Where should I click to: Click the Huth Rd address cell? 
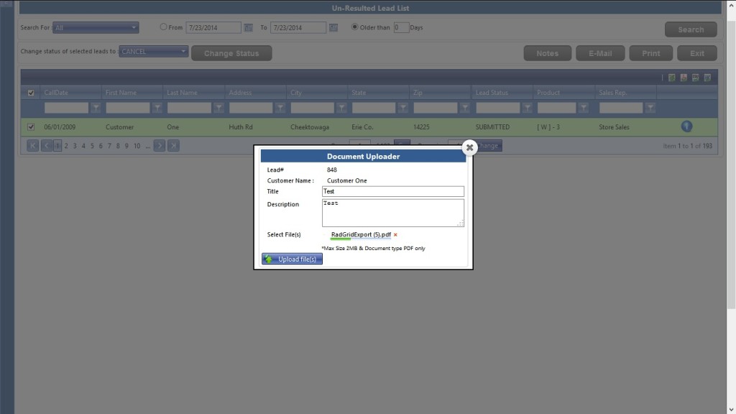click(x=241, y=126)
